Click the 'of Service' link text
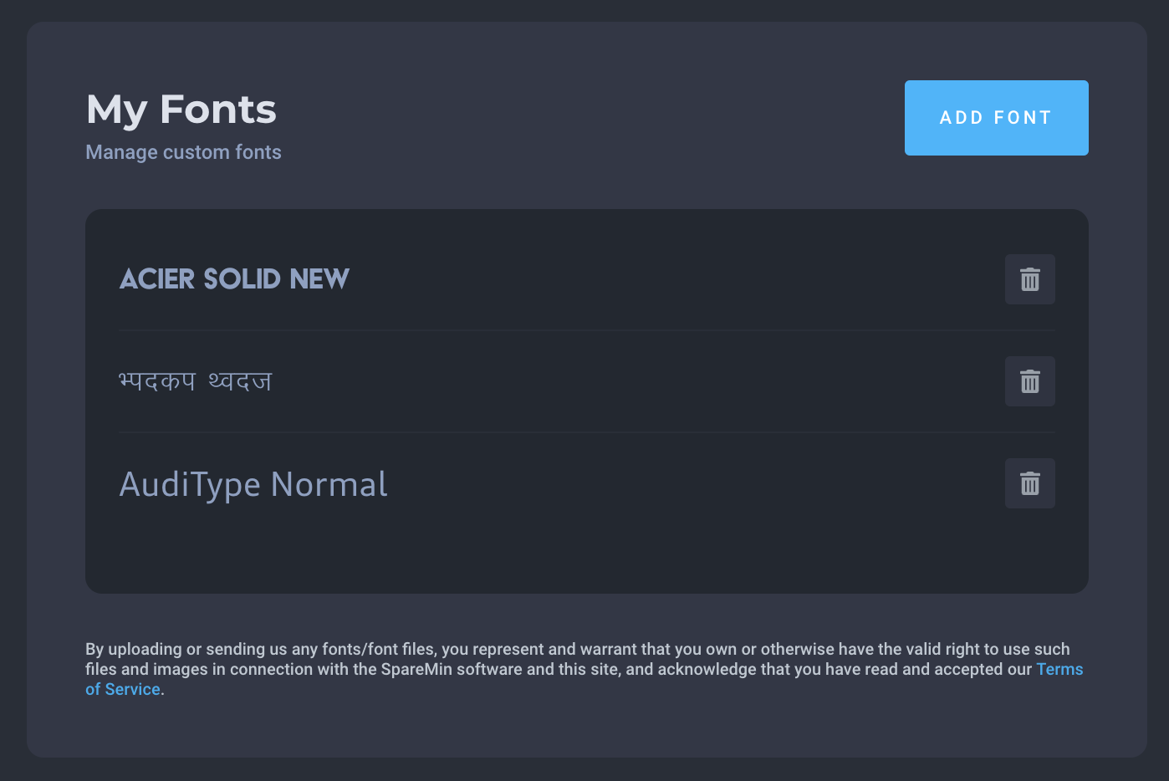Viewport: 1169px width, 781px height. click(x=123, y=690)
